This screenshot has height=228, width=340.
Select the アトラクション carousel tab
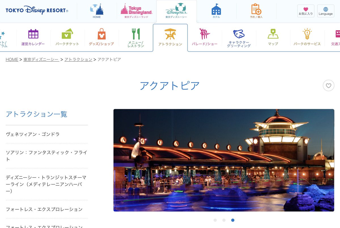point(170,38)
